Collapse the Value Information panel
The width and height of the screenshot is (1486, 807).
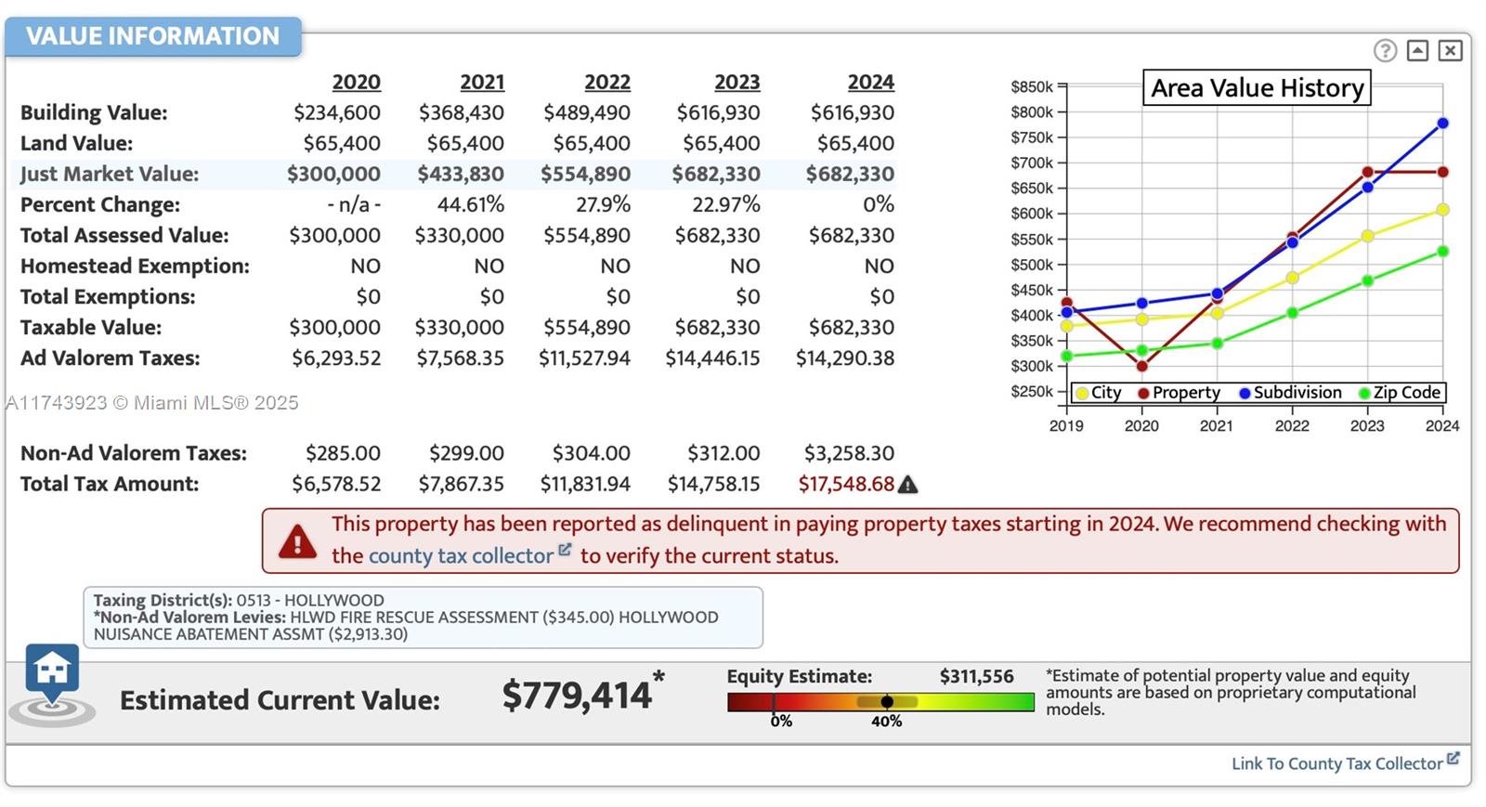coord(1417,50)
